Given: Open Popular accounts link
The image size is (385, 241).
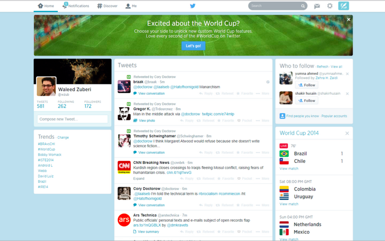Looking at the screenshot, I should [334, 116].
